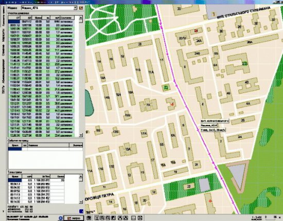283x221 pixels.
Task: Open the Администрирование vertical tab
Action: pos(4,70)
